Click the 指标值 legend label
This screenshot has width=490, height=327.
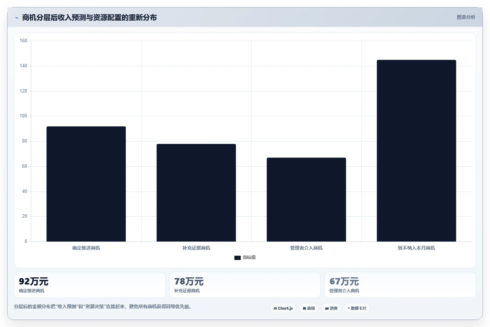[x=249, y=257]
